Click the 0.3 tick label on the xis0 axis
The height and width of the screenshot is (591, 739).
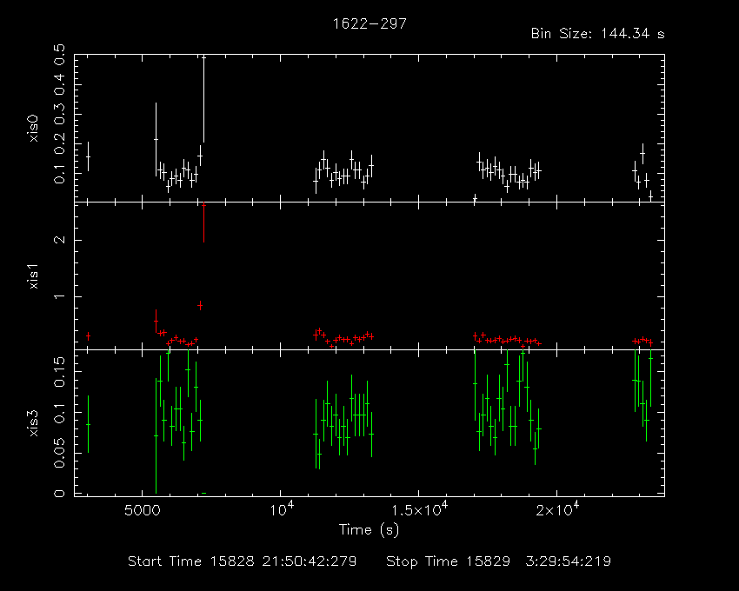click(x=60, y=114)
